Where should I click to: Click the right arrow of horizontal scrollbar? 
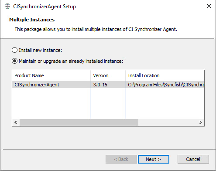(x=201, y=123)
